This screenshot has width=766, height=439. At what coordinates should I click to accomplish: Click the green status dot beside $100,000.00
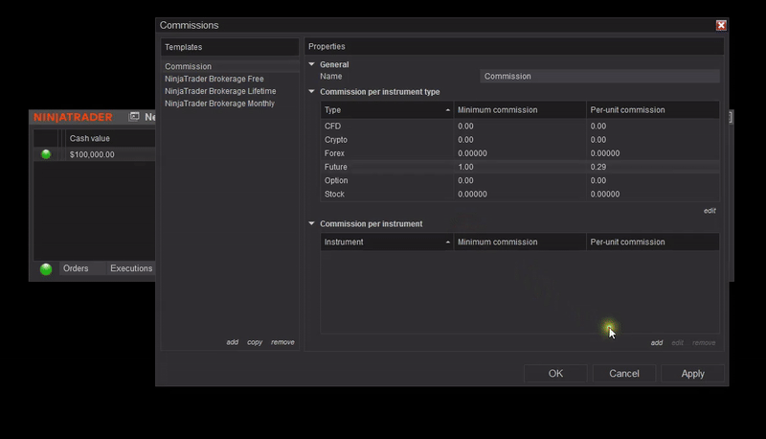coord(46,154)
